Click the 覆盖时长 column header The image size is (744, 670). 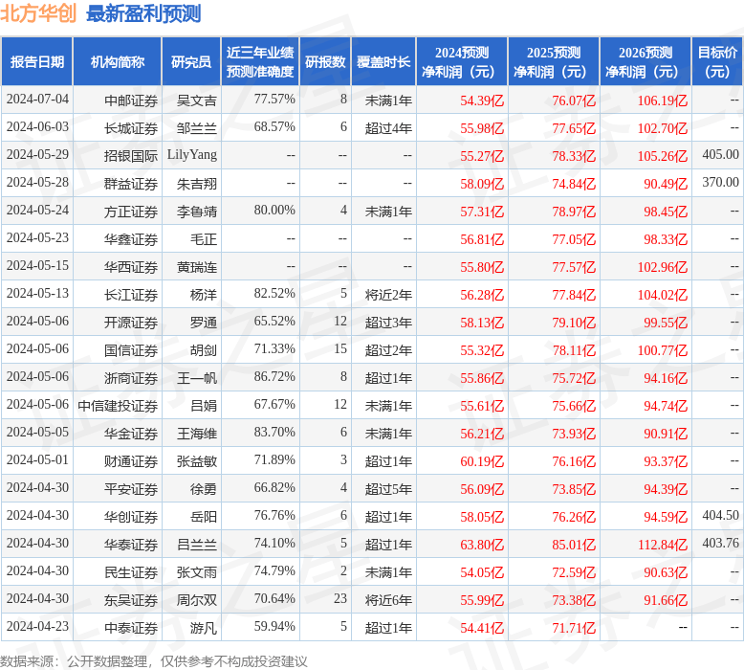pos(383,62)
